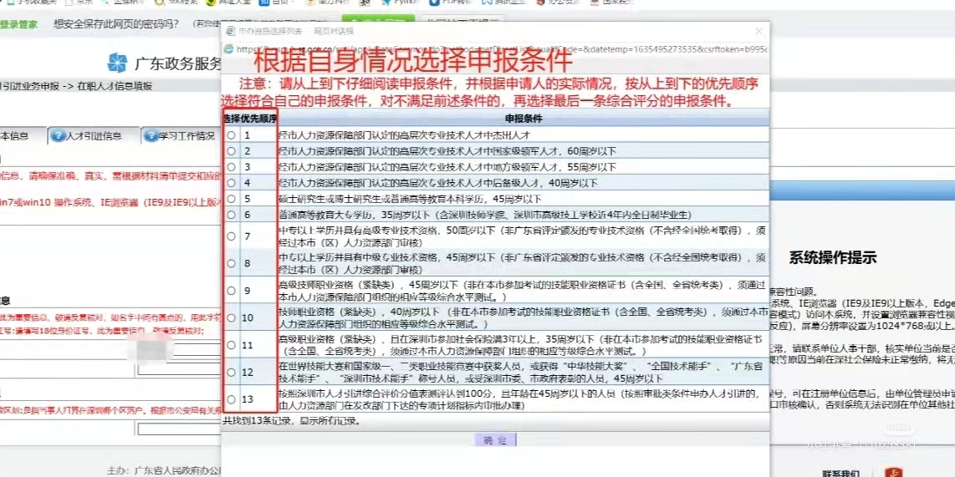Mark the radio button in row 12
This screenshot has height=477, width=955.
(x=231, y=373)
